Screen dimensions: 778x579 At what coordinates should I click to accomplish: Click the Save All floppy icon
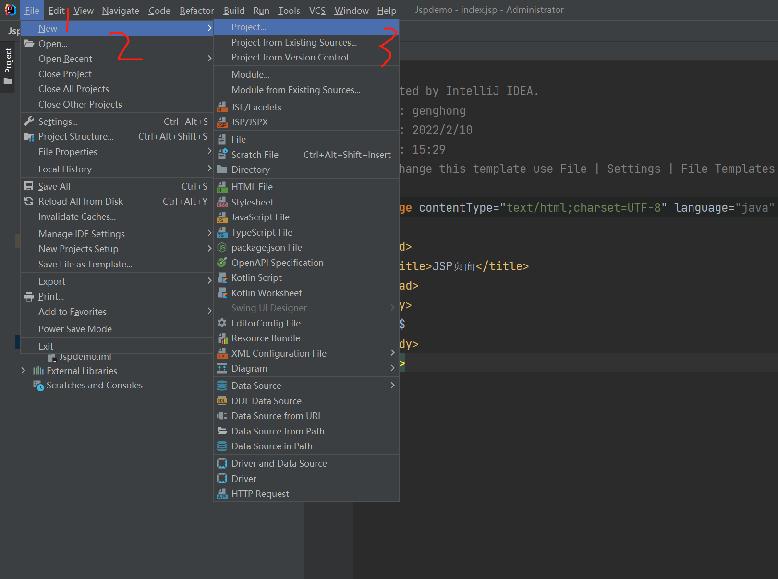[x=29, y=186]
